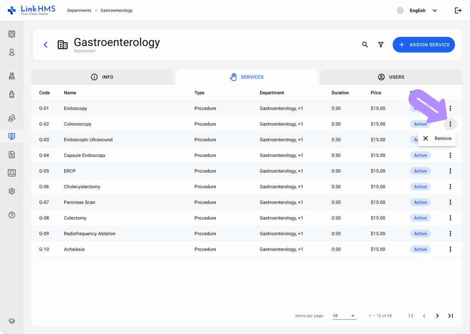Open the search icon in department header
Viewport: 470px width, 334px height.
pyautogui.click(x=365, y=45)
